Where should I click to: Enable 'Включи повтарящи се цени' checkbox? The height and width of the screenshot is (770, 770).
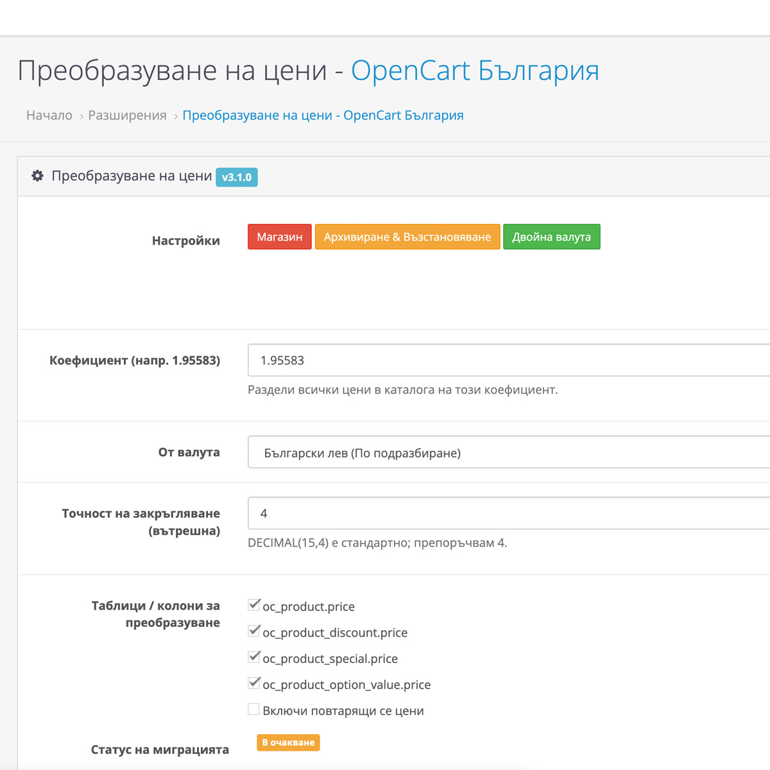(x=254, y=709)
